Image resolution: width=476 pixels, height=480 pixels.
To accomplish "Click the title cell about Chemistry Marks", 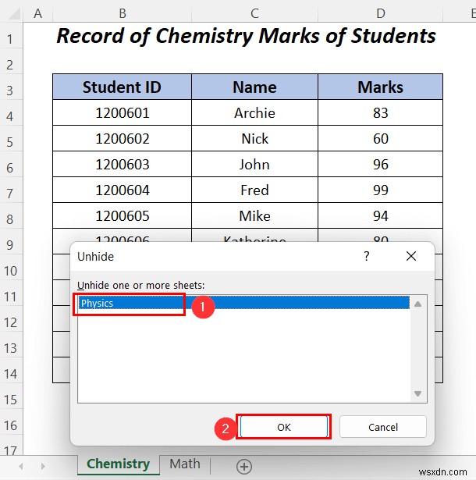I will (247, 35).
